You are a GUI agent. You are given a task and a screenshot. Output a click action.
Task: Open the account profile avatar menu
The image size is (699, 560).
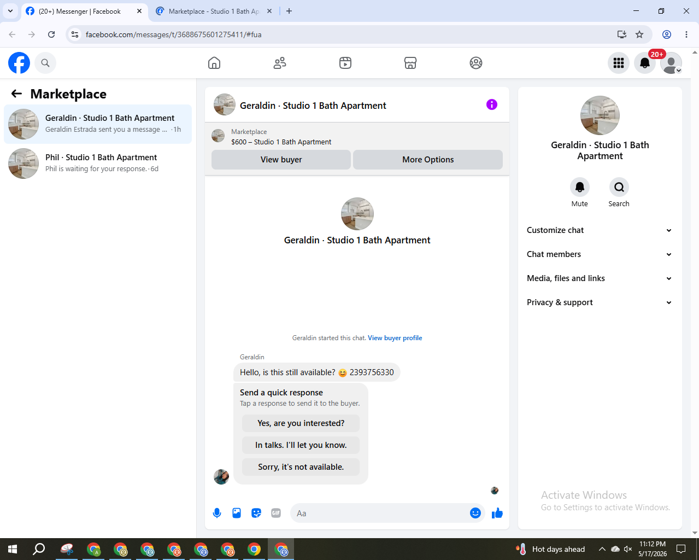click(671, 63)
